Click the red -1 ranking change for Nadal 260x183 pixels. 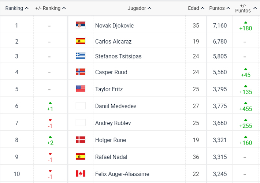point(50,158)
